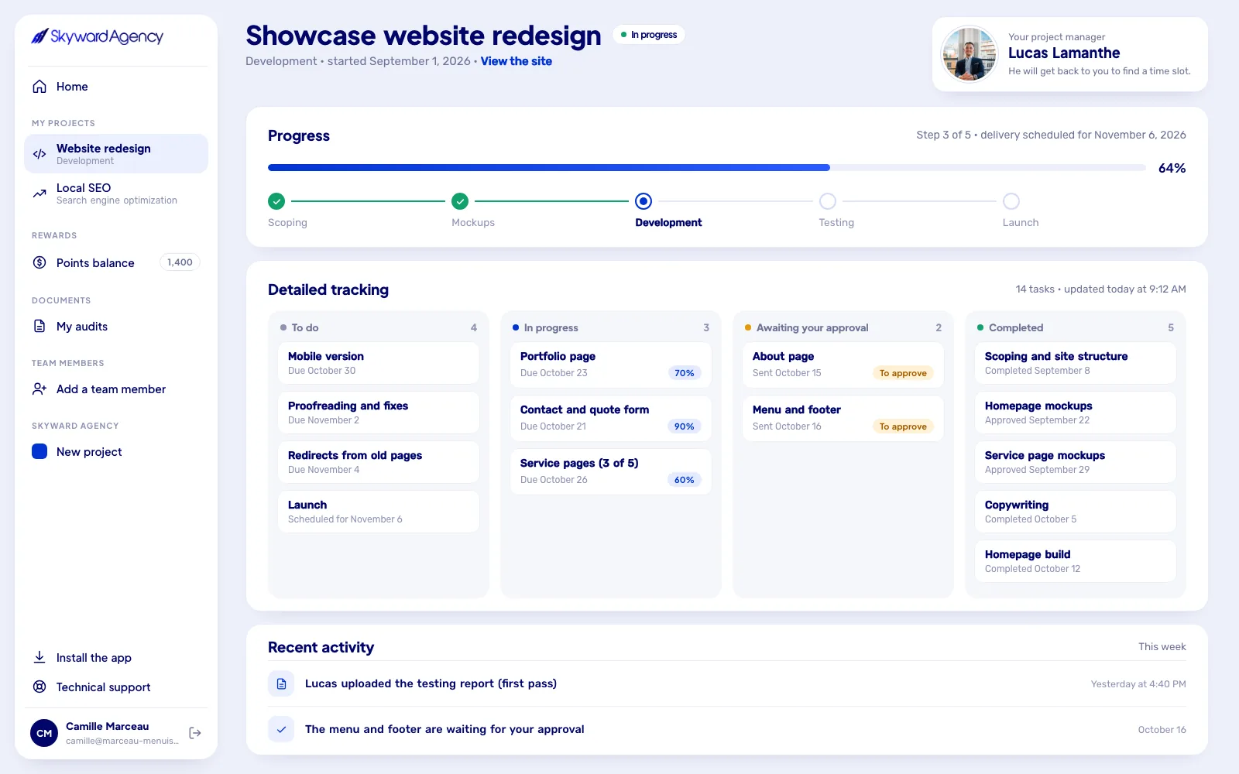Open Menu and footer card title
Image resolution: width=1239 pixels, height=774 pixels.
[x=797, y=409]
